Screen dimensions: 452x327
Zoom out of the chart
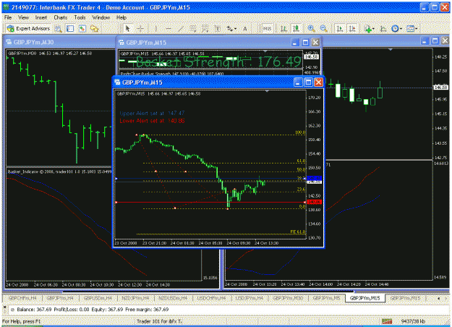324,28
